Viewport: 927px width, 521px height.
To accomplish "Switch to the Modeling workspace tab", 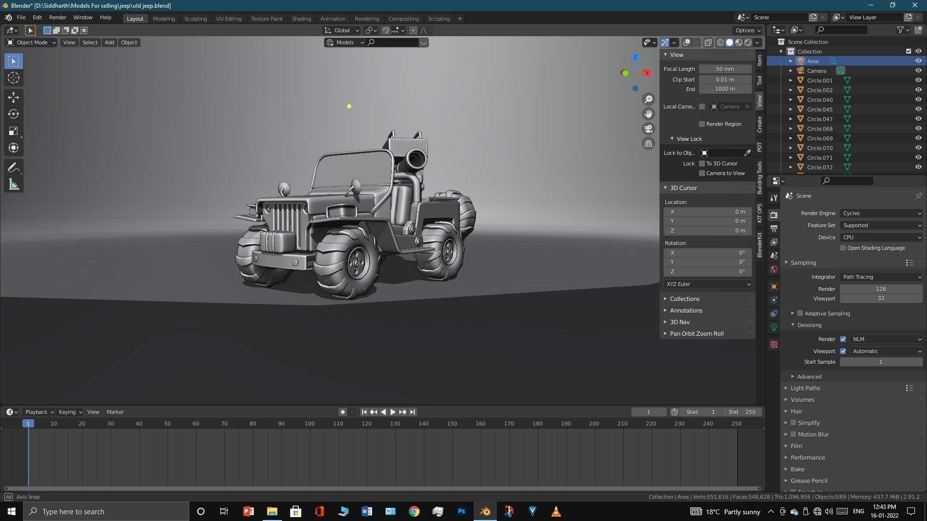I will click(x=164, y=19).
